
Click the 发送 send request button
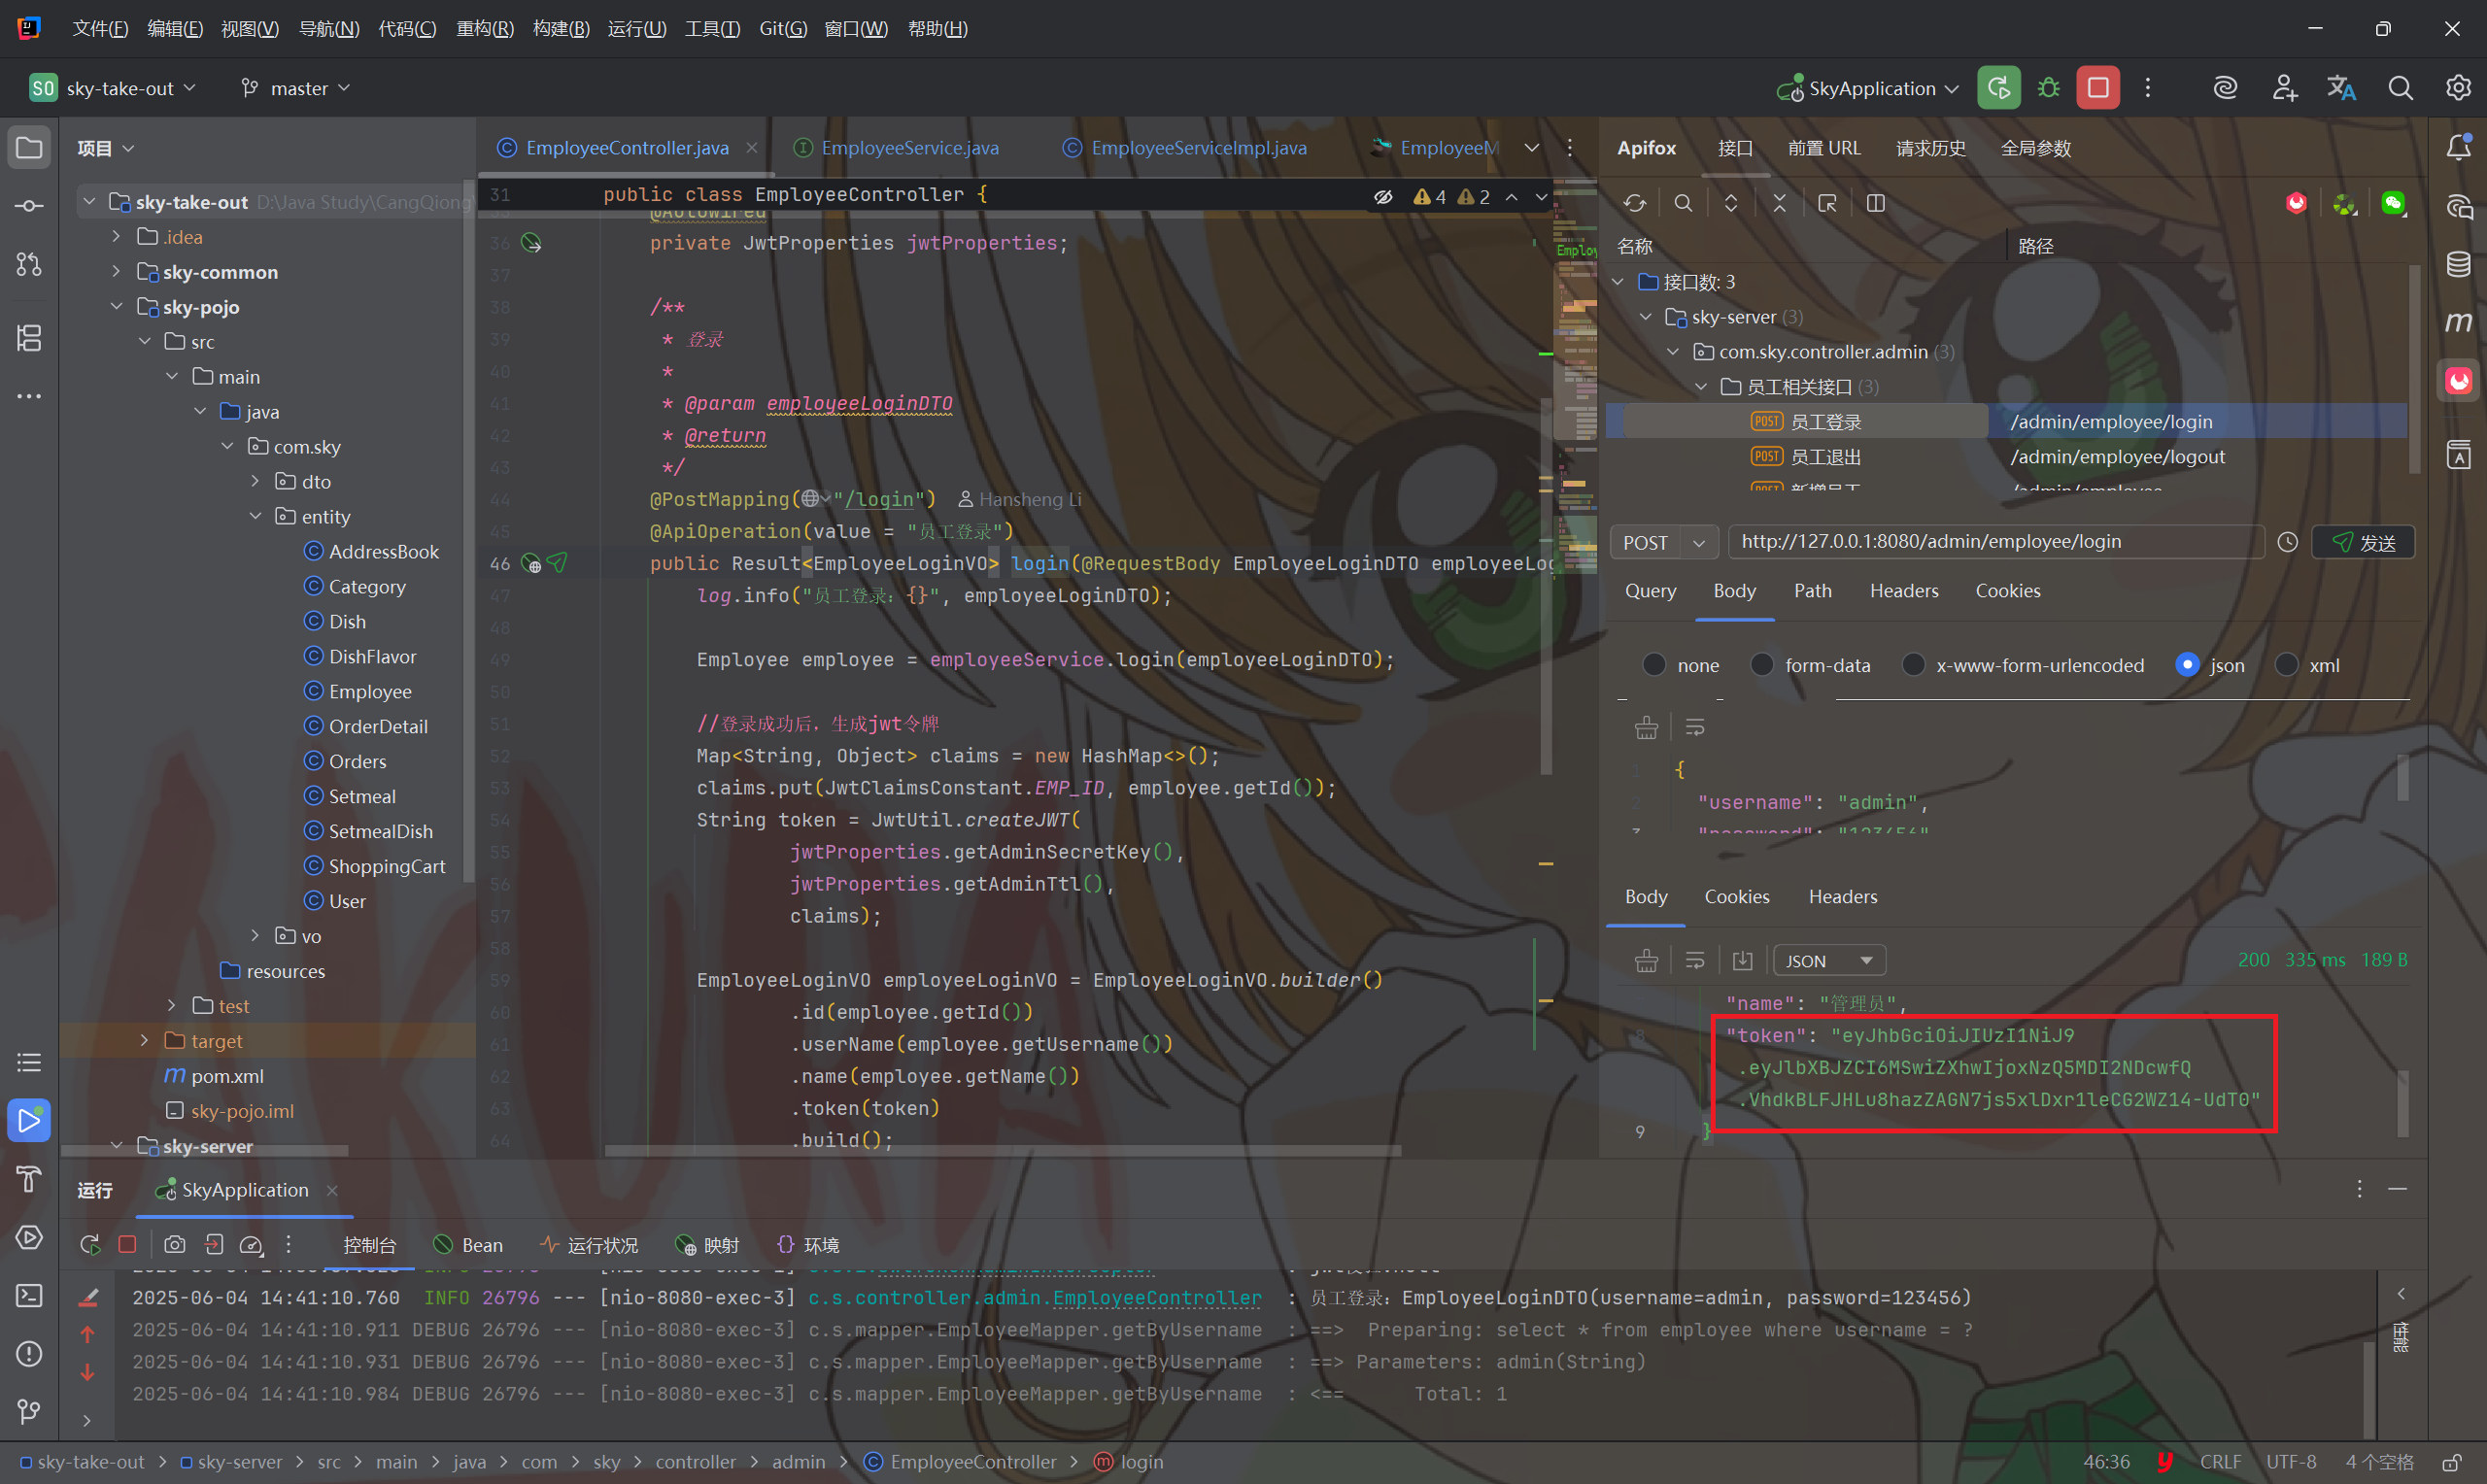point(2363,542)
